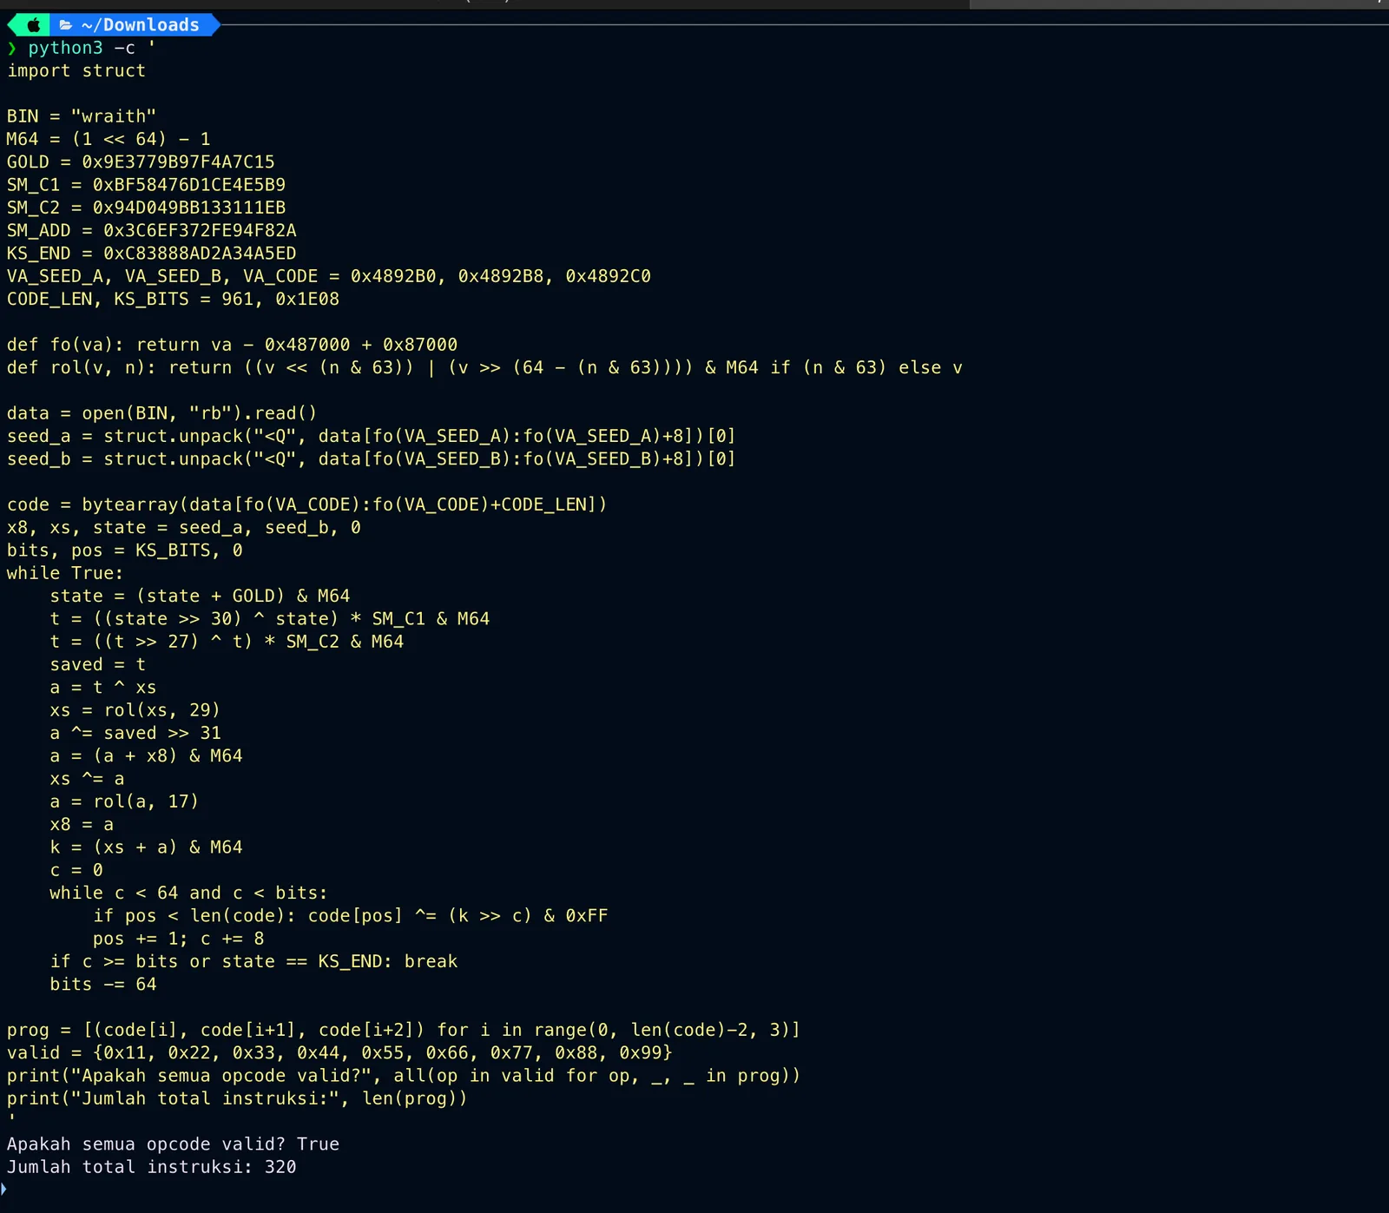The width and height of the screenshot is (1389, 1213).
Task: Click the 'prog = [(code[i]' line
Action: (404, 1031)
